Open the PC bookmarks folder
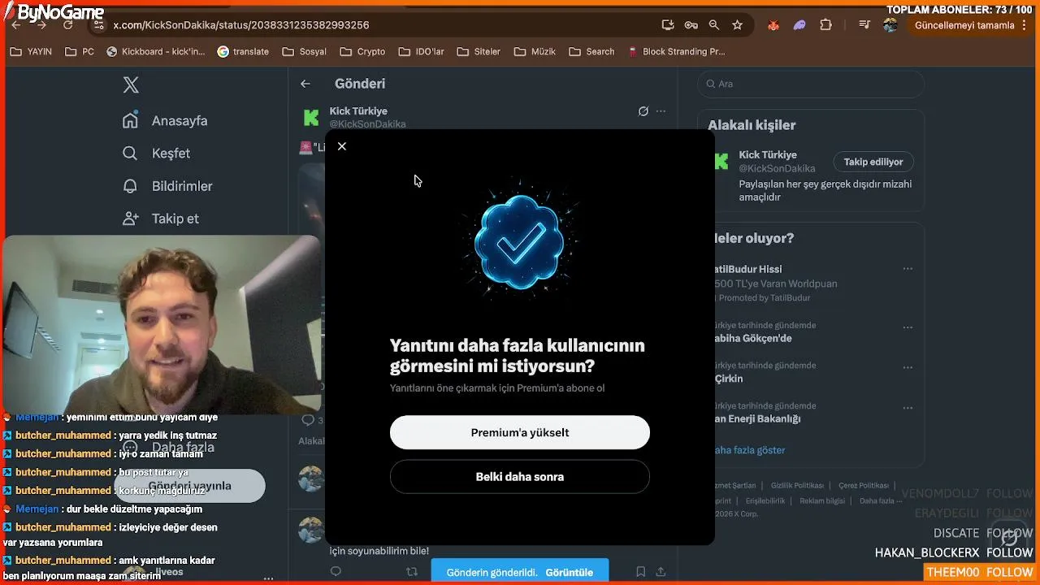 coord(80,51)
